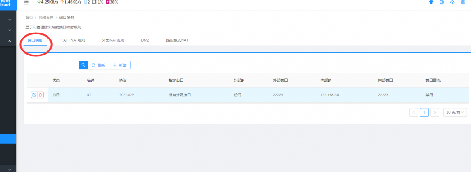This screenshot has height=172, width=471.
Task: Focus the rule search input field
Action: click(53, 65)
